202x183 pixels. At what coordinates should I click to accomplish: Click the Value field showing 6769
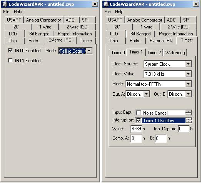tap(136, 128)
